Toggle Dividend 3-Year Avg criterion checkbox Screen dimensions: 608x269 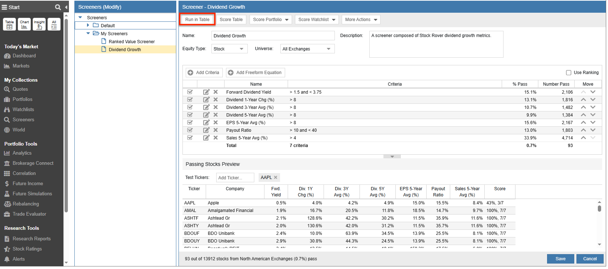pos(190,107)
